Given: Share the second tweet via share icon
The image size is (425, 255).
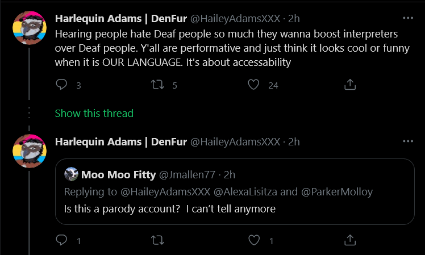Looking at the screenshot, I should (x=350, y=240).
